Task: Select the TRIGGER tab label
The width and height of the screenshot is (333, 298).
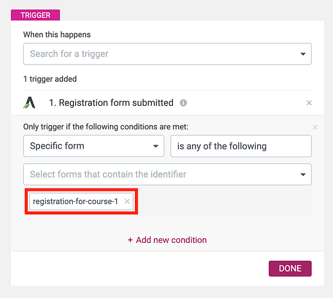Action: coord(35,15)
